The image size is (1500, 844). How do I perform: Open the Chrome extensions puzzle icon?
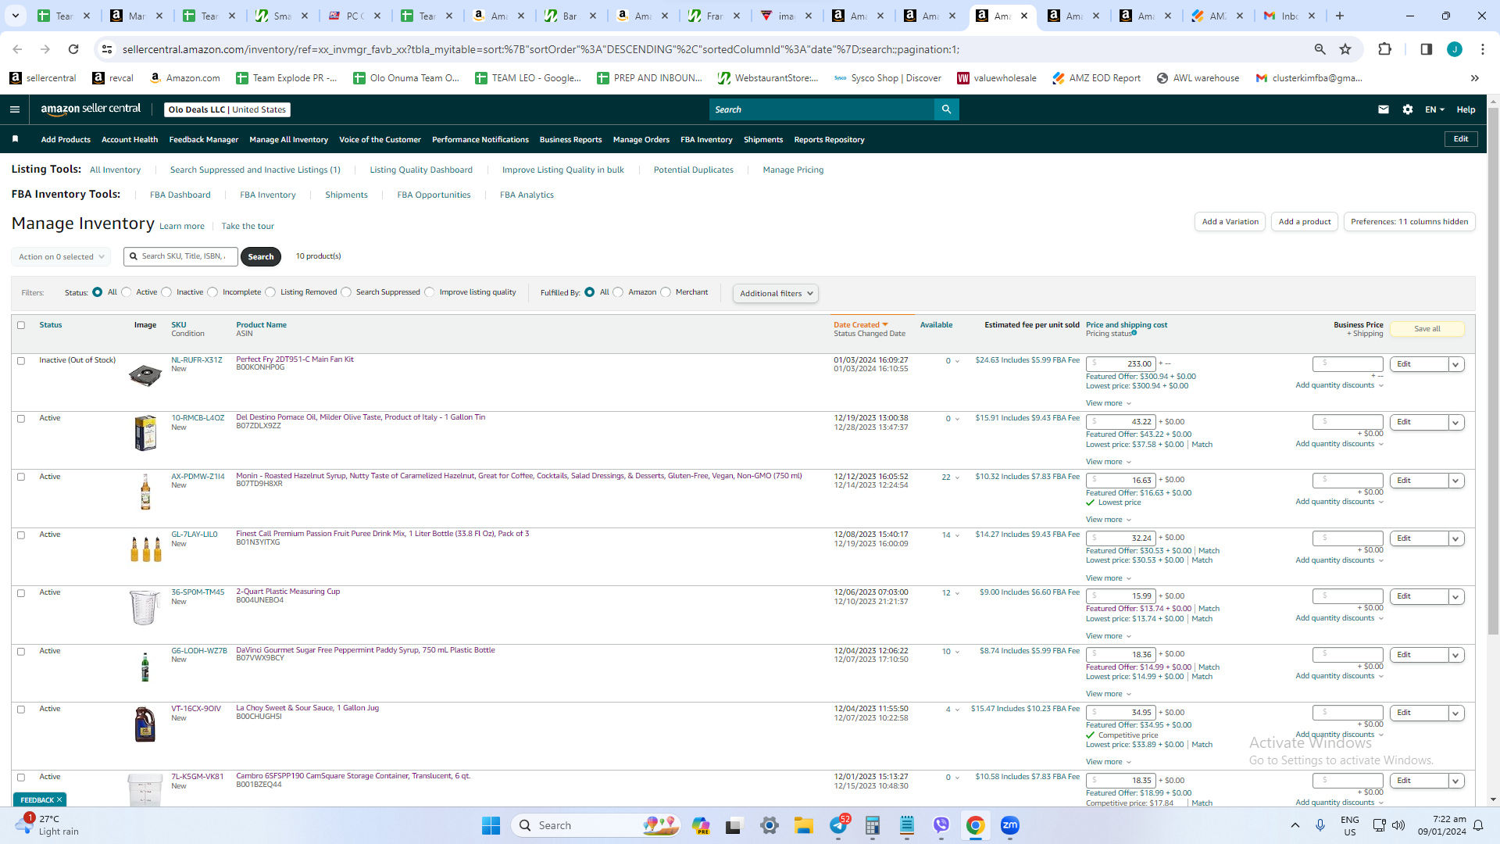click(1384, 49)
